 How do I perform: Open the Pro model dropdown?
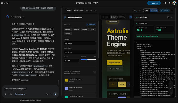(x=48, y=94)
